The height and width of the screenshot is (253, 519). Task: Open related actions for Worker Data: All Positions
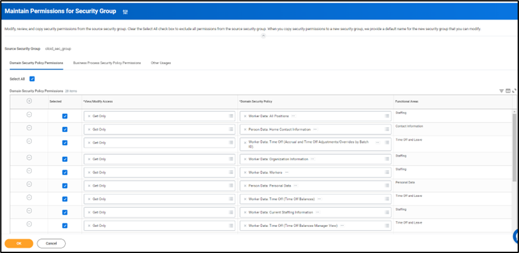293,116
